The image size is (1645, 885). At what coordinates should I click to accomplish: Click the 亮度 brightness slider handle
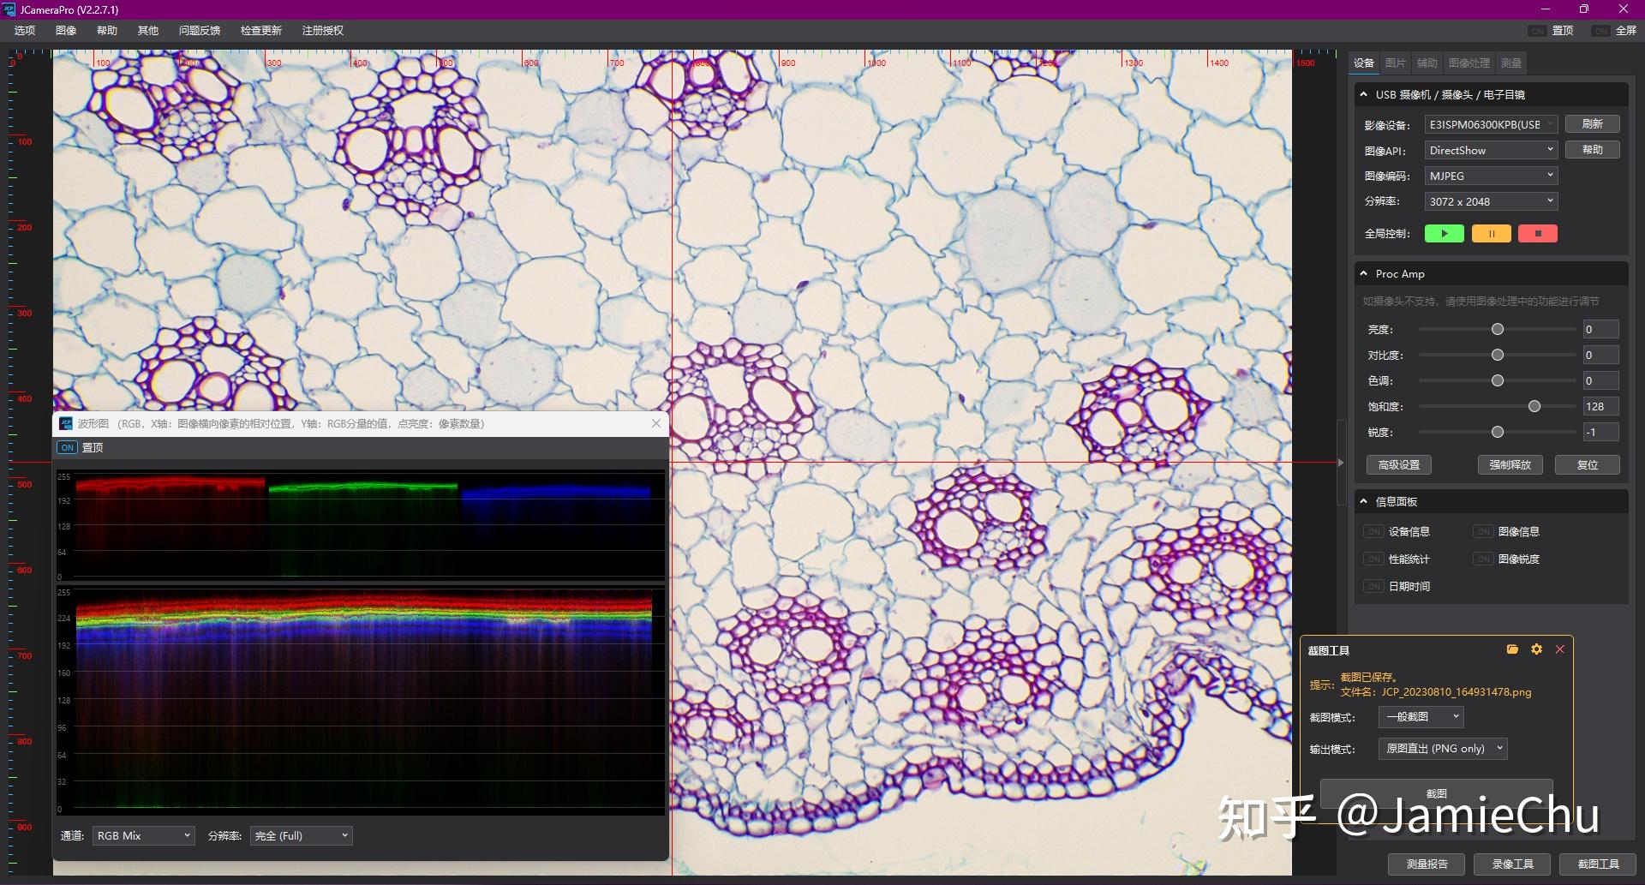pos(1498,329)
